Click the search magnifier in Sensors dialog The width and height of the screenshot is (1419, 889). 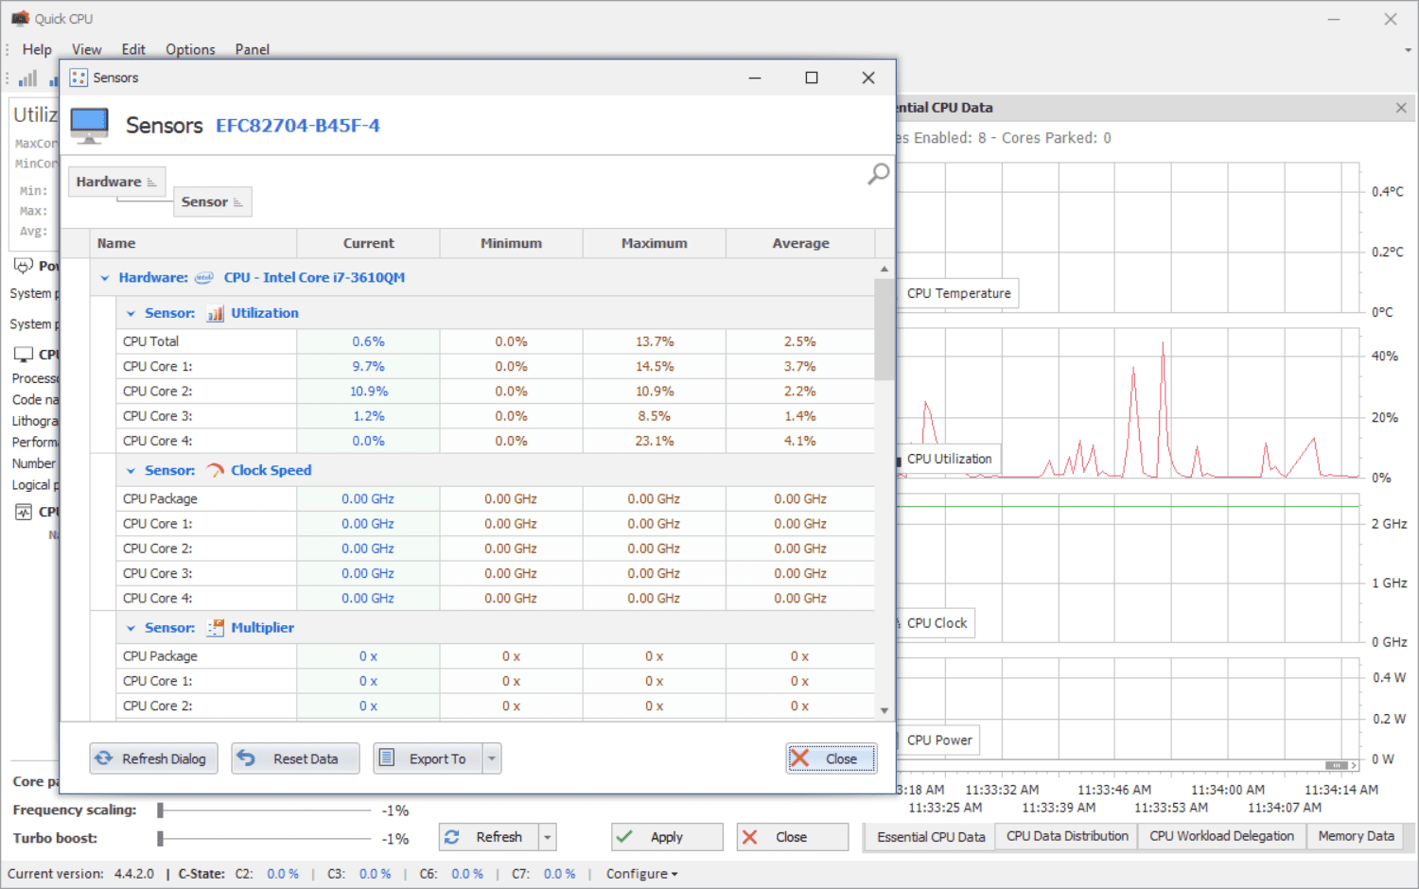point(879,174)
